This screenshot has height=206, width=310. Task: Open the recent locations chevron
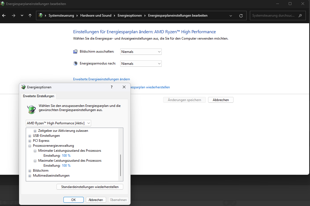click(x=22, y=16)
